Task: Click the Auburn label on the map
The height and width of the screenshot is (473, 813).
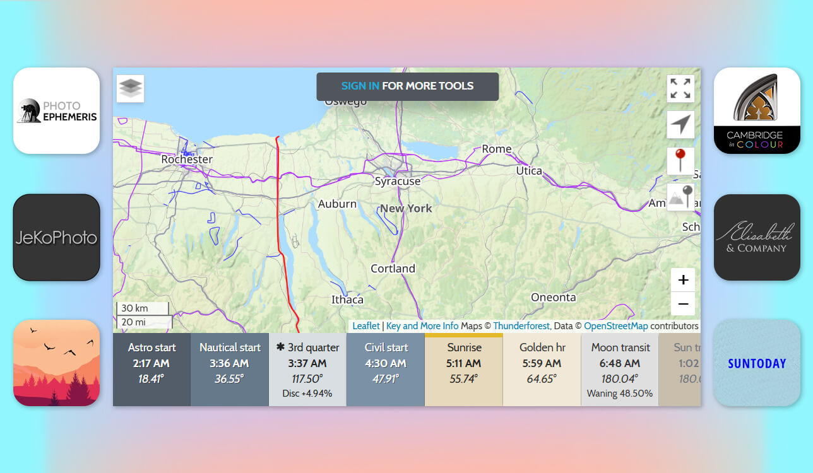Action: coord(337,204)
